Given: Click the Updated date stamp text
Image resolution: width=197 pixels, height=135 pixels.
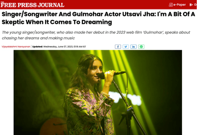Looking at the screenshot, I should tap(65, 47).
